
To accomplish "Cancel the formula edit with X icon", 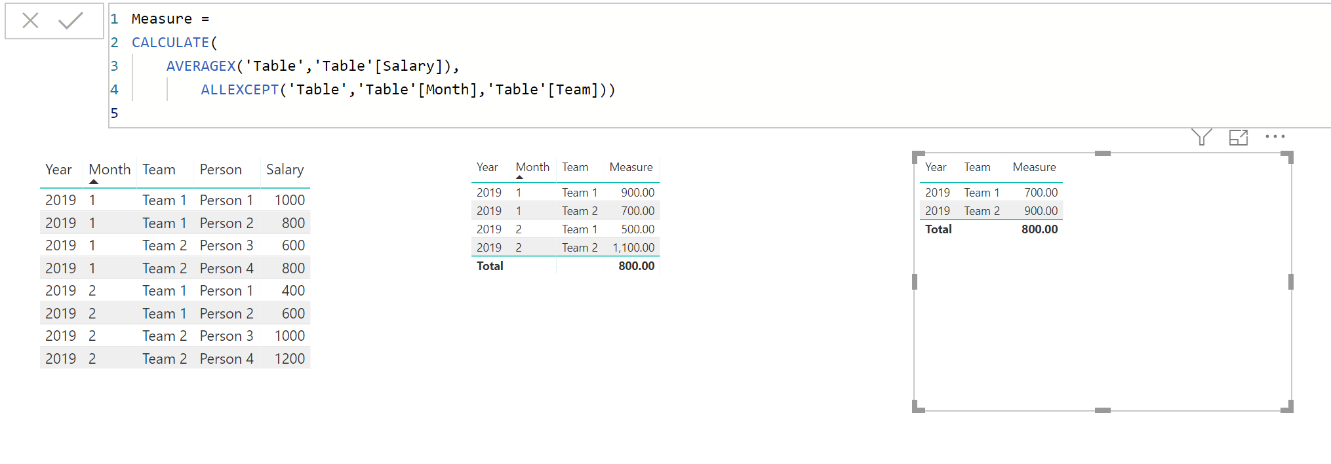I will [30, 21].
